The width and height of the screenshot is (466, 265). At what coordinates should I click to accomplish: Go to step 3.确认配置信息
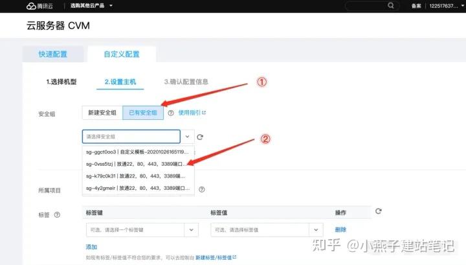pyautogui.click(x=186, y=82)
